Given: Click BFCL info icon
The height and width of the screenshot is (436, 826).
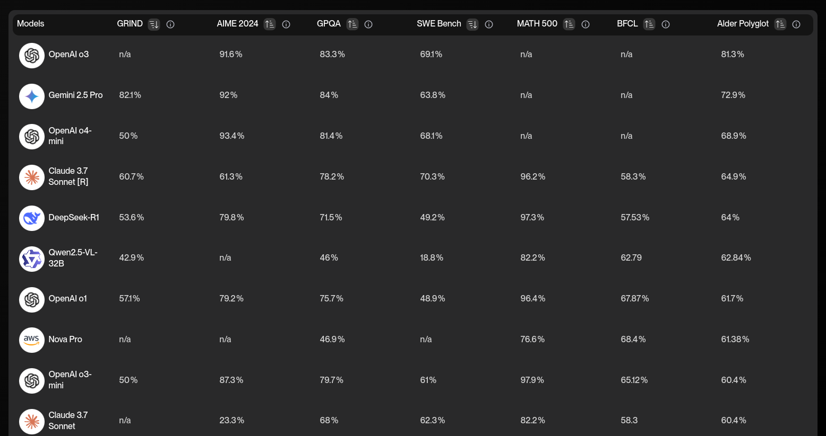Looking at the screenshot, I should click(x=666, y=24).
